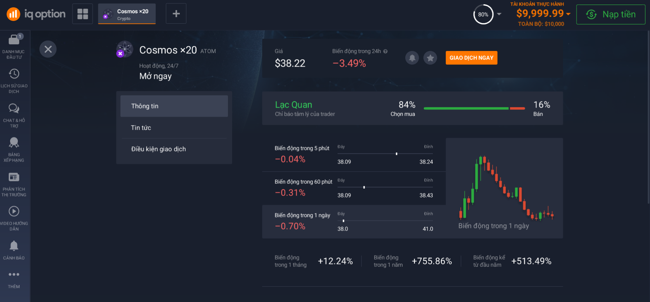Viewport: 650px width, 302px height.
Task: Open Phân Tích Thị Trường market analysis
Action: coord(14,183)
